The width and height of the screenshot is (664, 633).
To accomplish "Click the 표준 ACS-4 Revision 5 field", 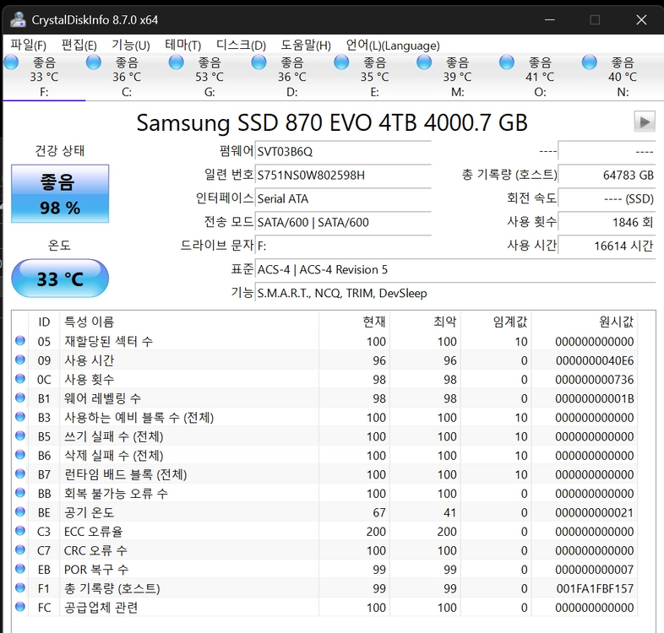I will click(455, 269).
